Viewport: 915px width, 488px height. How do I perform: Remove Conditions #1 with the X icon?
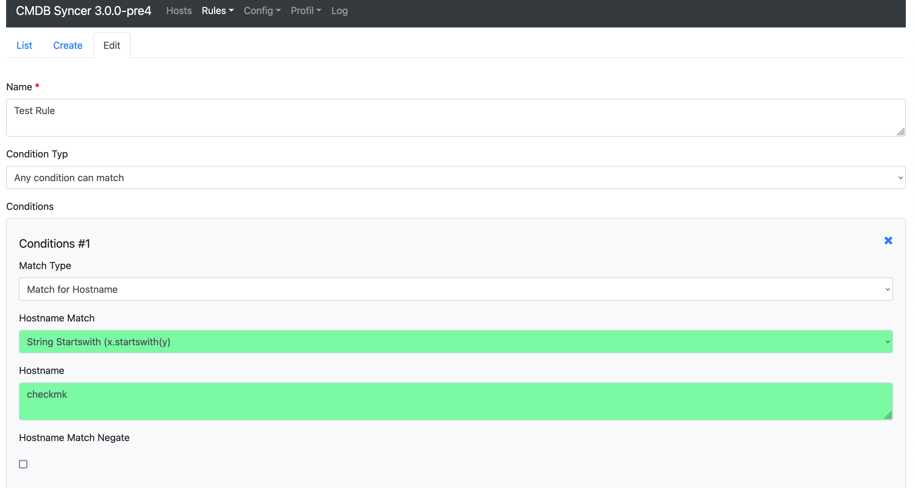[x=888, y=241]
